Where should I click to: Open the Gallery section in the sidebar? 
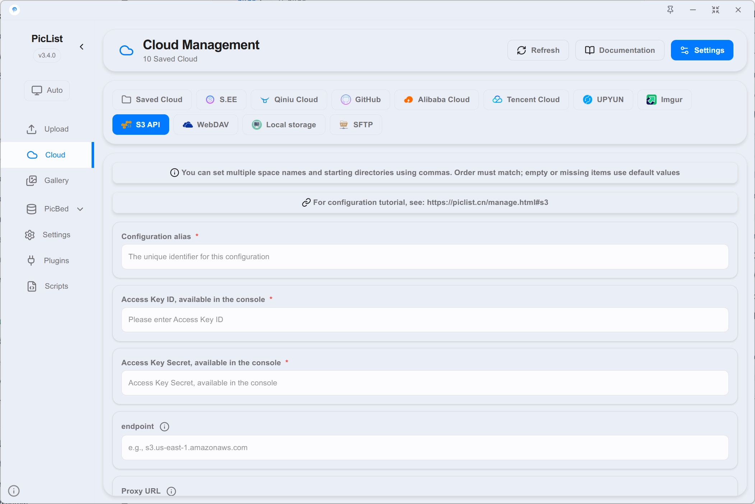(47, 180)
